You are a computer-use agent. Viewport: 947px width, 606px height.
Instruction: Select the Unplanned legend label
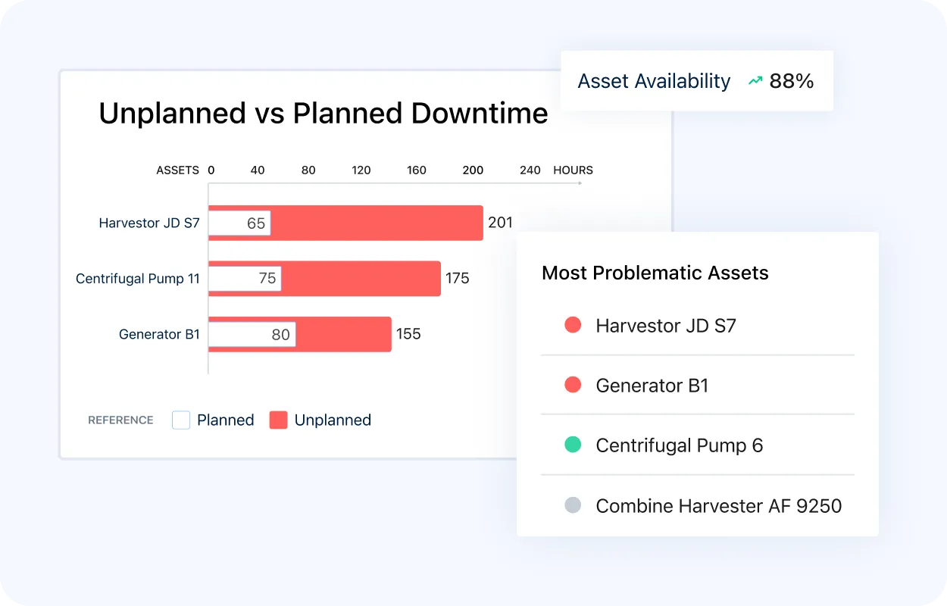click(x=333, y=420)
